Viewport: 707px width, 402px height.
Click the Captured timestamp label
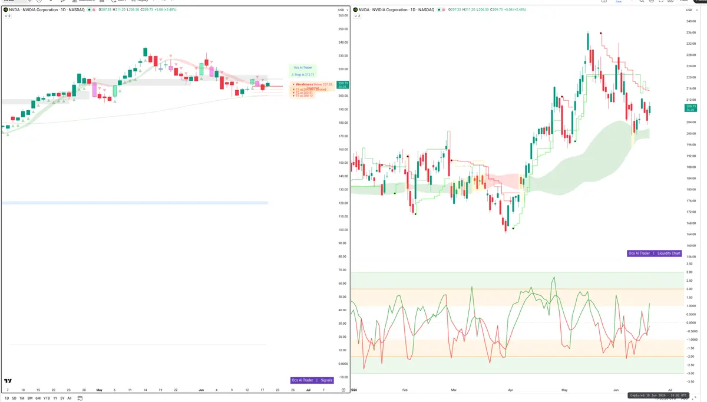(x=658, y=396)
